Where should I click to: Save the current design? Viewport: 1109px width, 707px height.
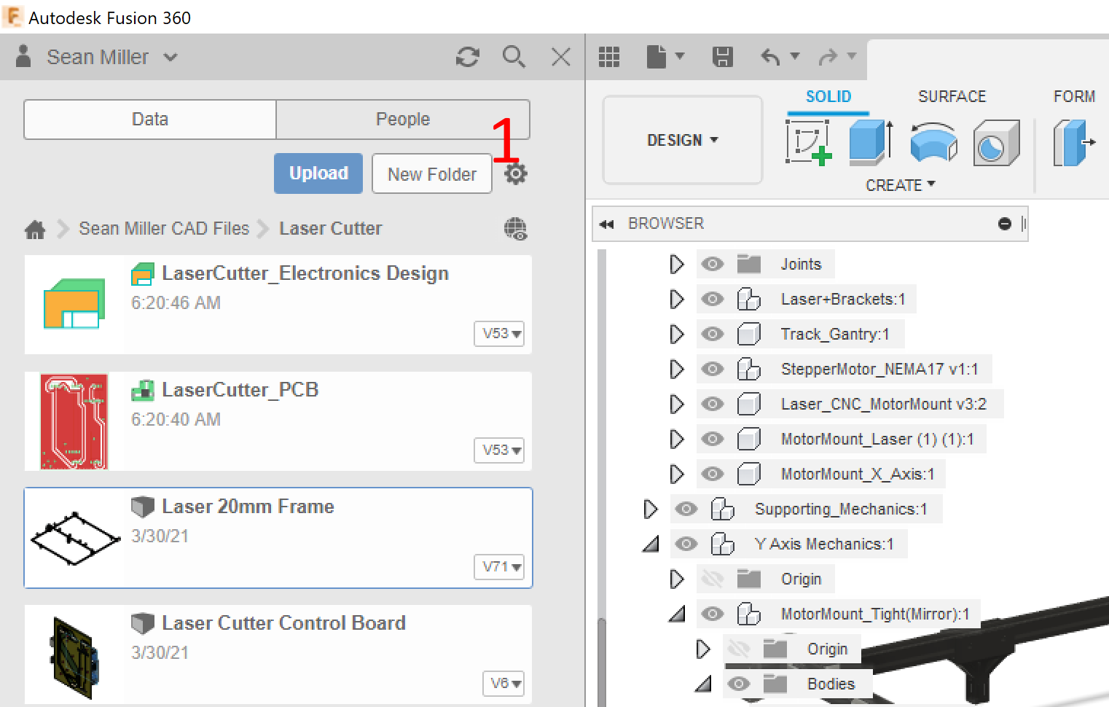tap(722, 57)
